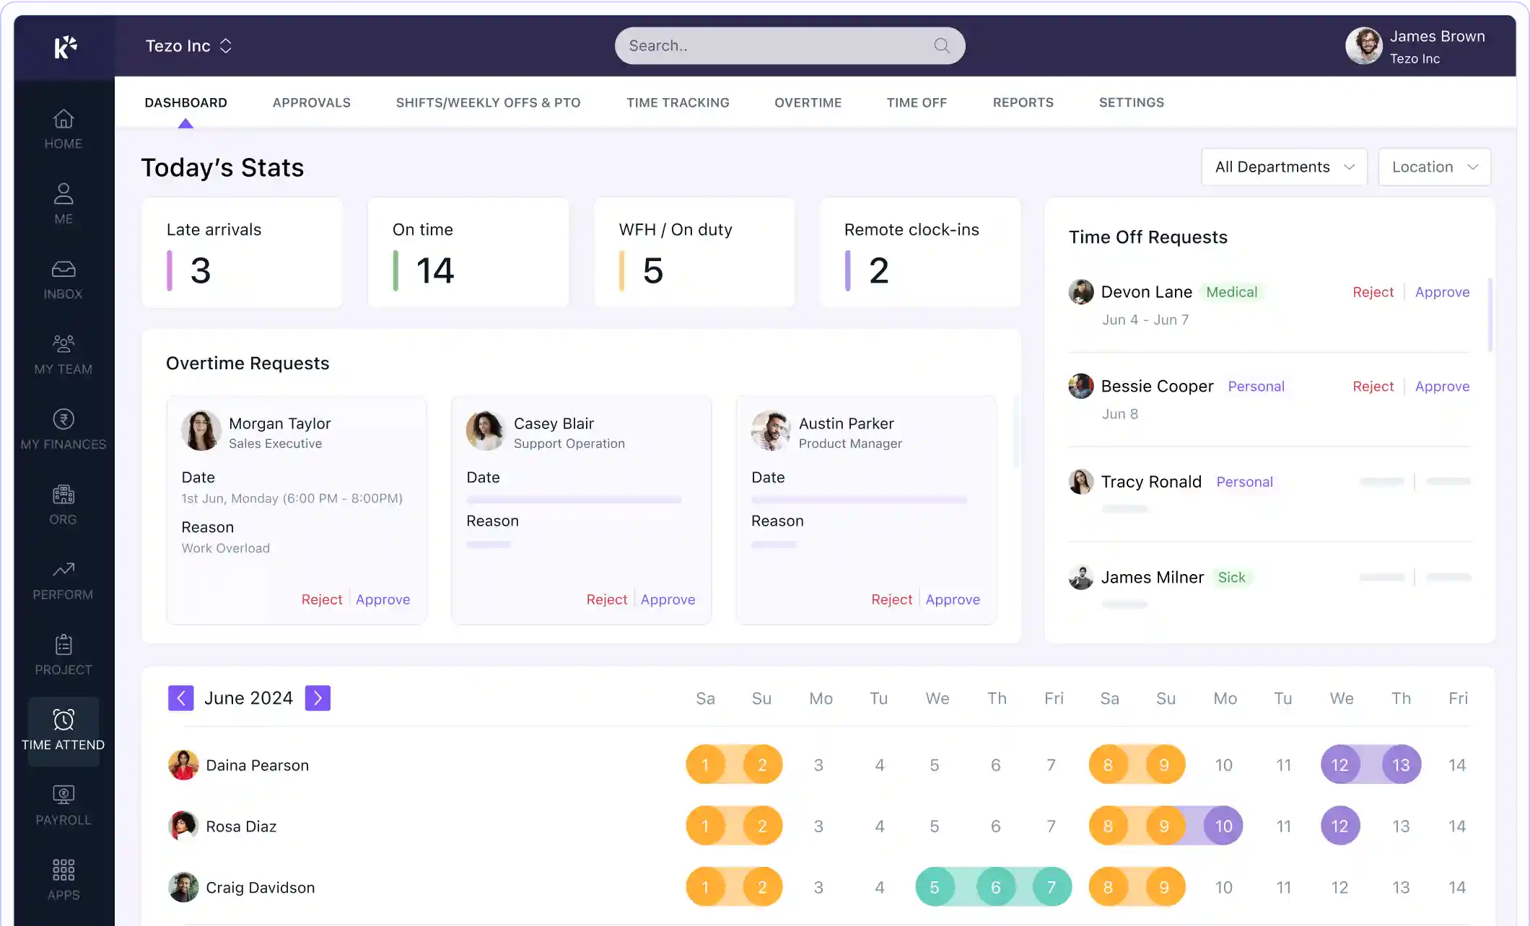Approve Morgan Taylor's overtime request
This screenshot has width=1530, height=926.
click(x=382, y=599)
